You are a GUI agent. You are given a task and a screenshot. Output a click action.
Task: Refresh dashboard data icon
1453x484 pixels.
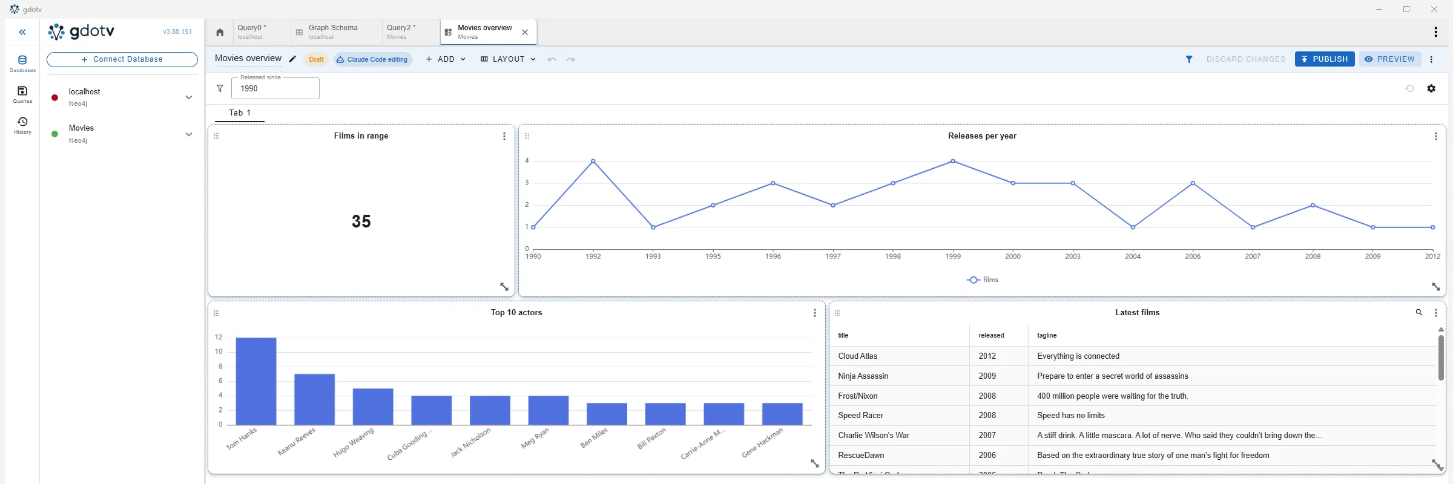point(1409,88)
